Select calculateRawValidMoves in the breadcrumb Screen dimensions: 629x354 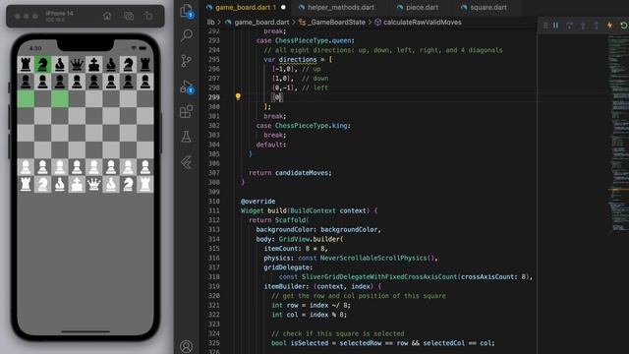pyautogui.click(x=423, y=22)
